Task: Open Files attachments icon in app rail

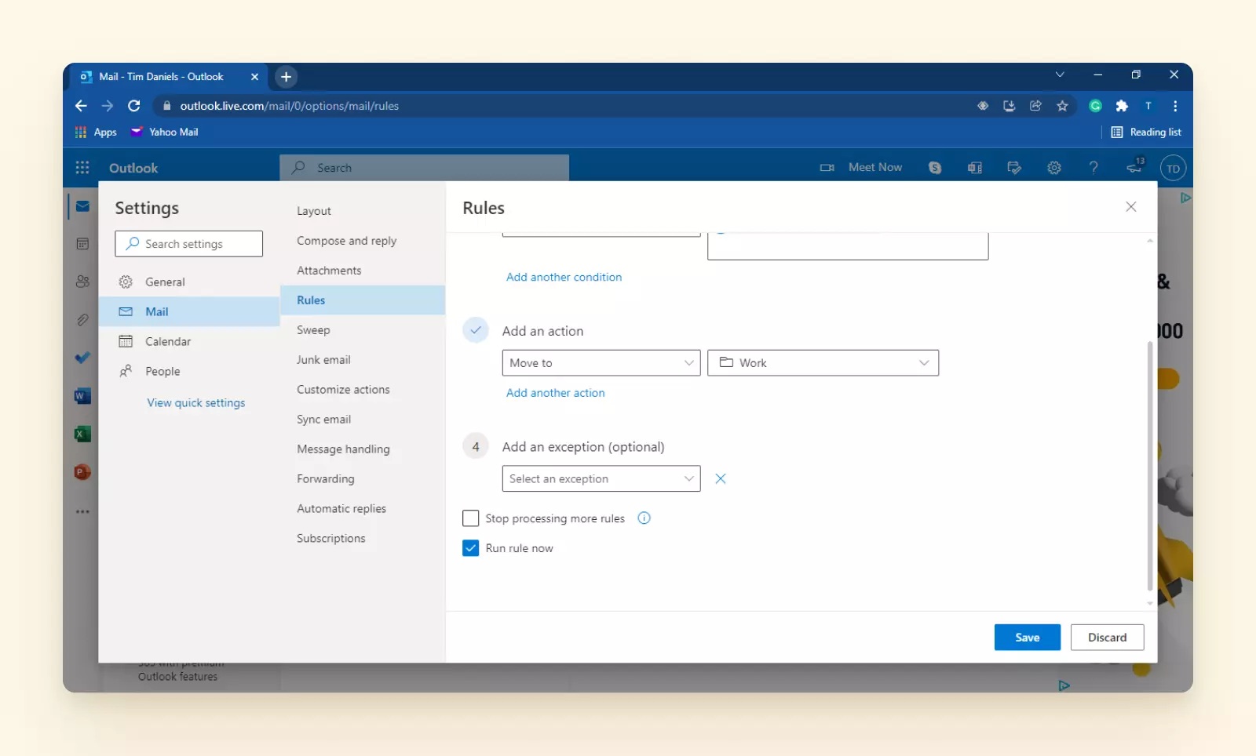Action: tap(82, 320)
